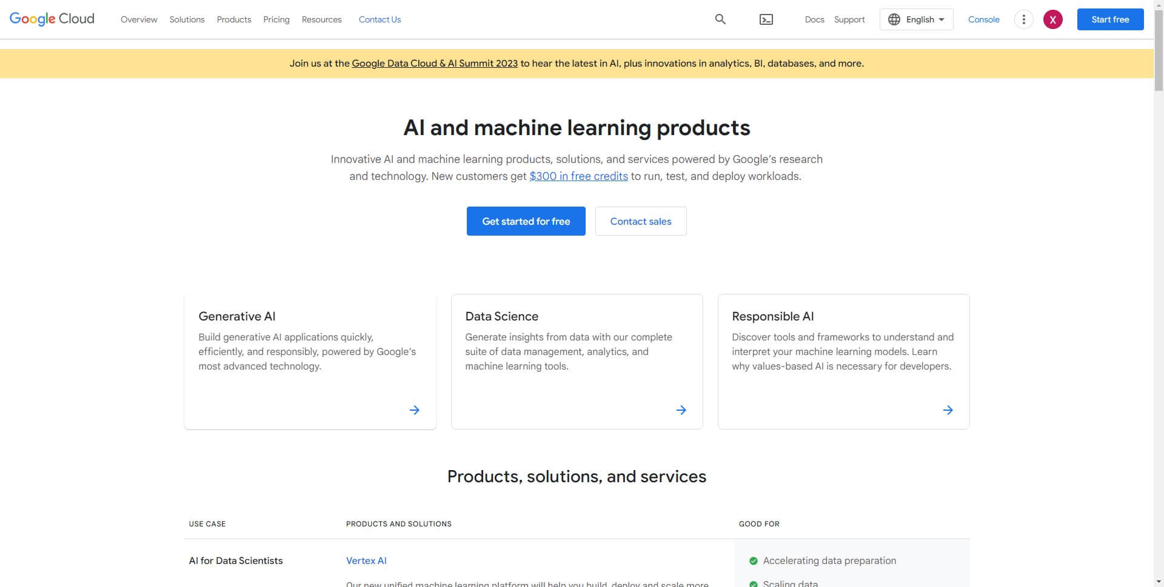
Task: Select the Generative AI card title
Action: point(237,316)
